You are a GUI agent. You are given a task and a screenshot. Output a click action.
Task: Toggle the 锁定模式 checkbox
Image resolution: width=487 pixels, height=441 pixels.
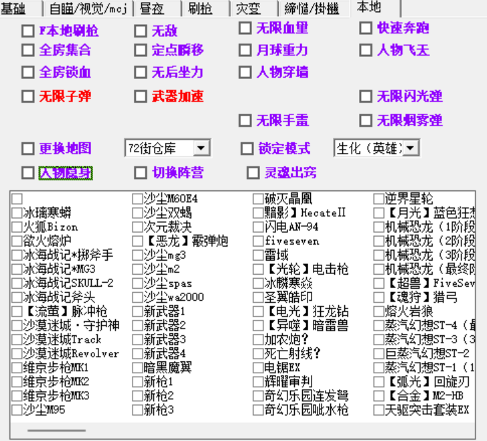pos(247,149)
